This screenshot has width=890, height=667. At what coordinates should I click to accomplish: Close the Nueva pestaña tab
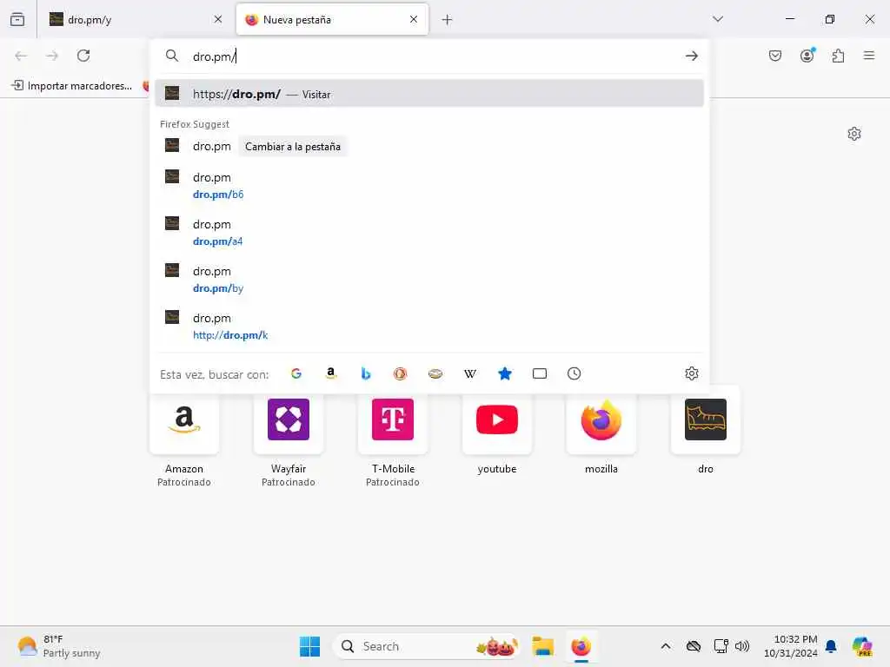pos(414,19)
